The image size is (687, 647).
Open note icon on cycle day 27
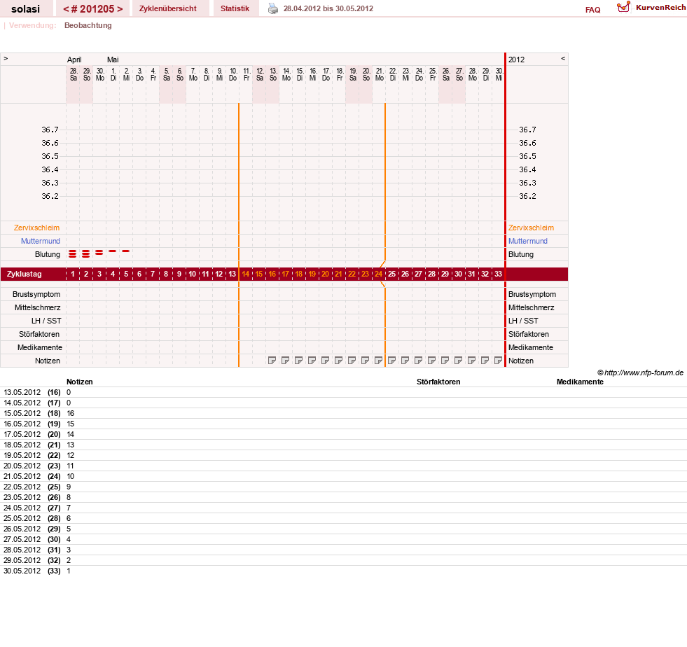pyautogui.click(x=418, y=361)
